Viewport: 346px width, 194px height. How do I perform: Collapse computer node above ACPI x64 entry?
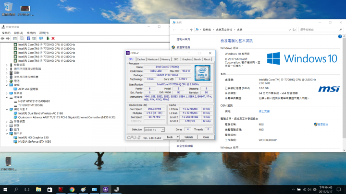pos(7,85)
